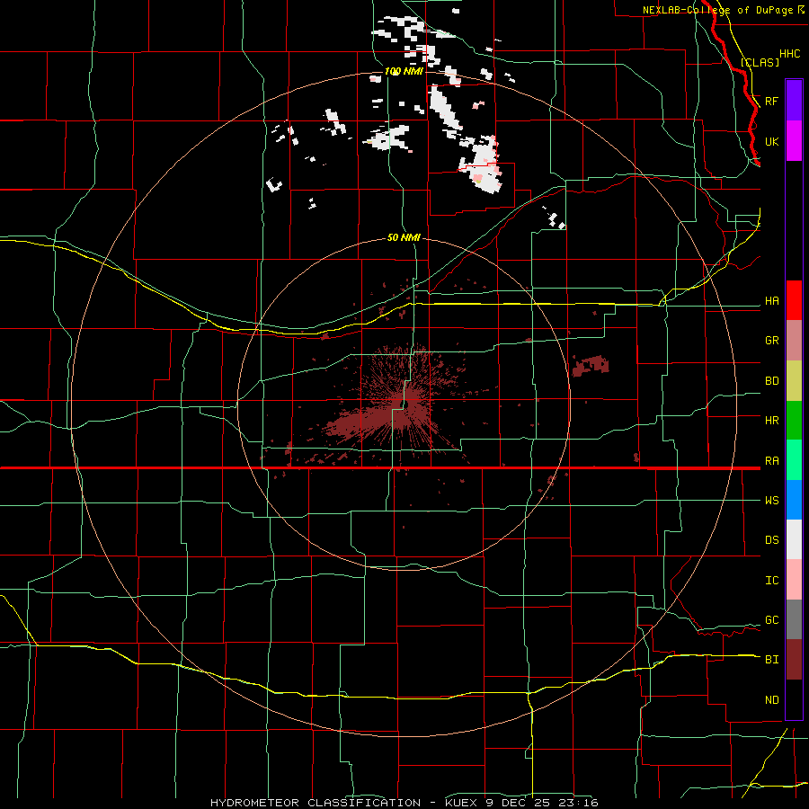Viewport: 809px width, 809px height.
Task: Click the BD legend label
Action: coord(772,381)
